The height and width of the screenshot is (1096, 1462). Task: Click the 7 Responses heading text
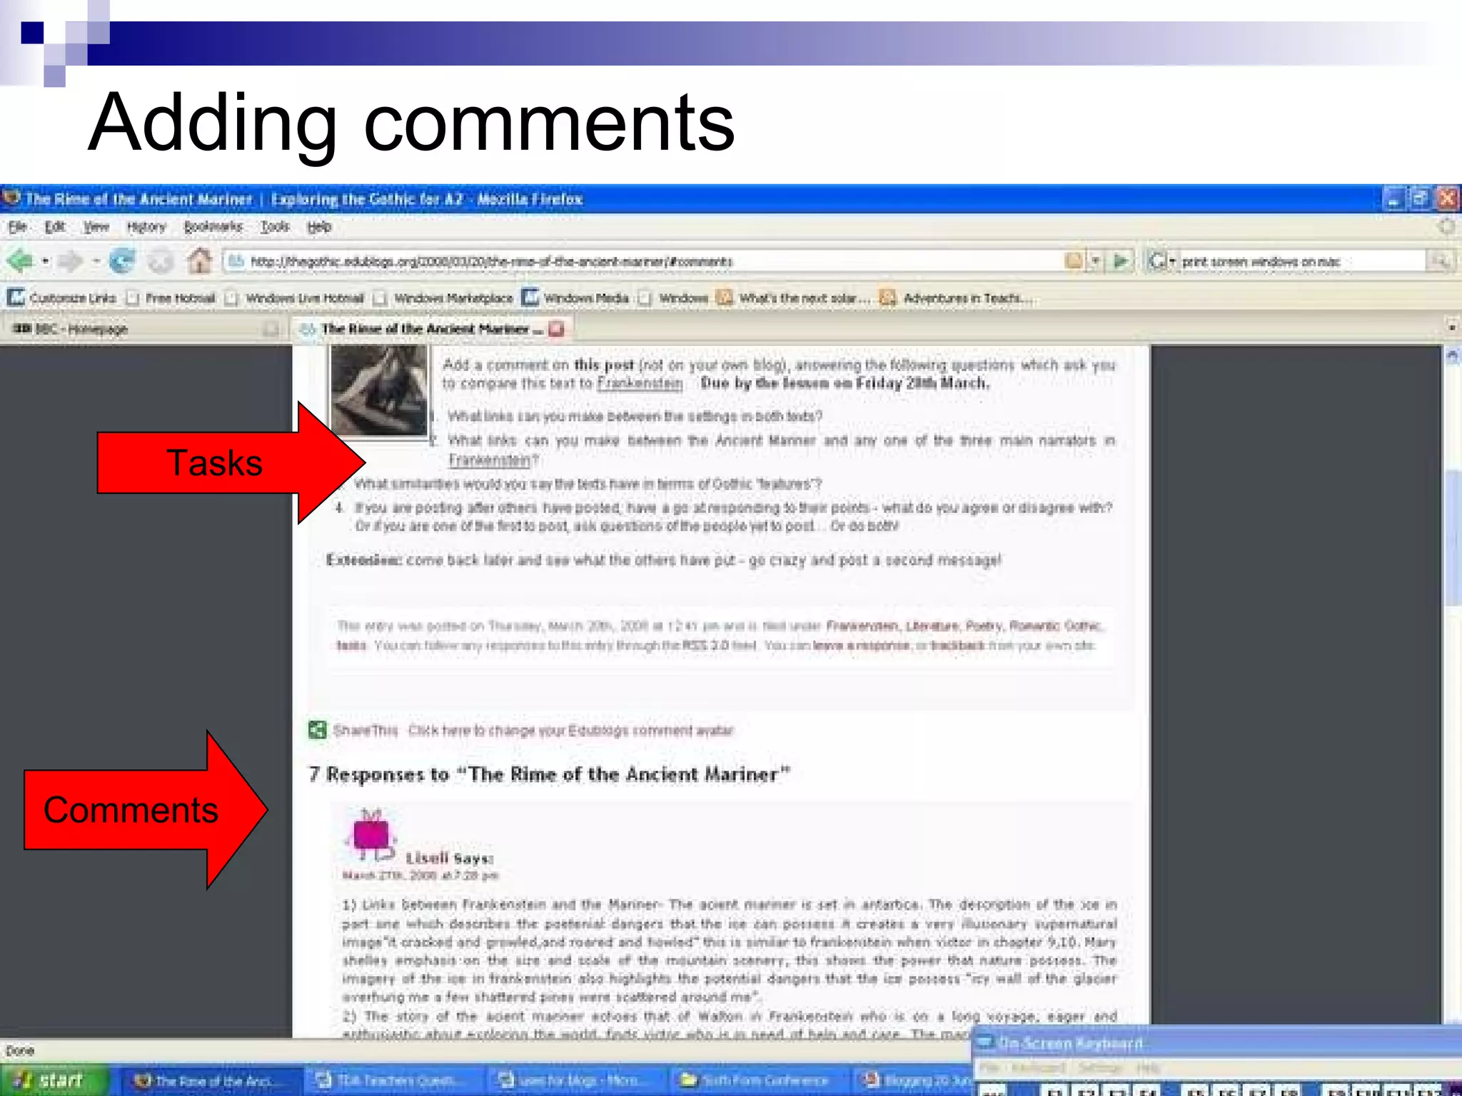[550, 774]
